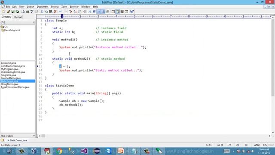275x155 pixels.
Task: Select MyProgram.java in the file list
Action: click(9, 69)
